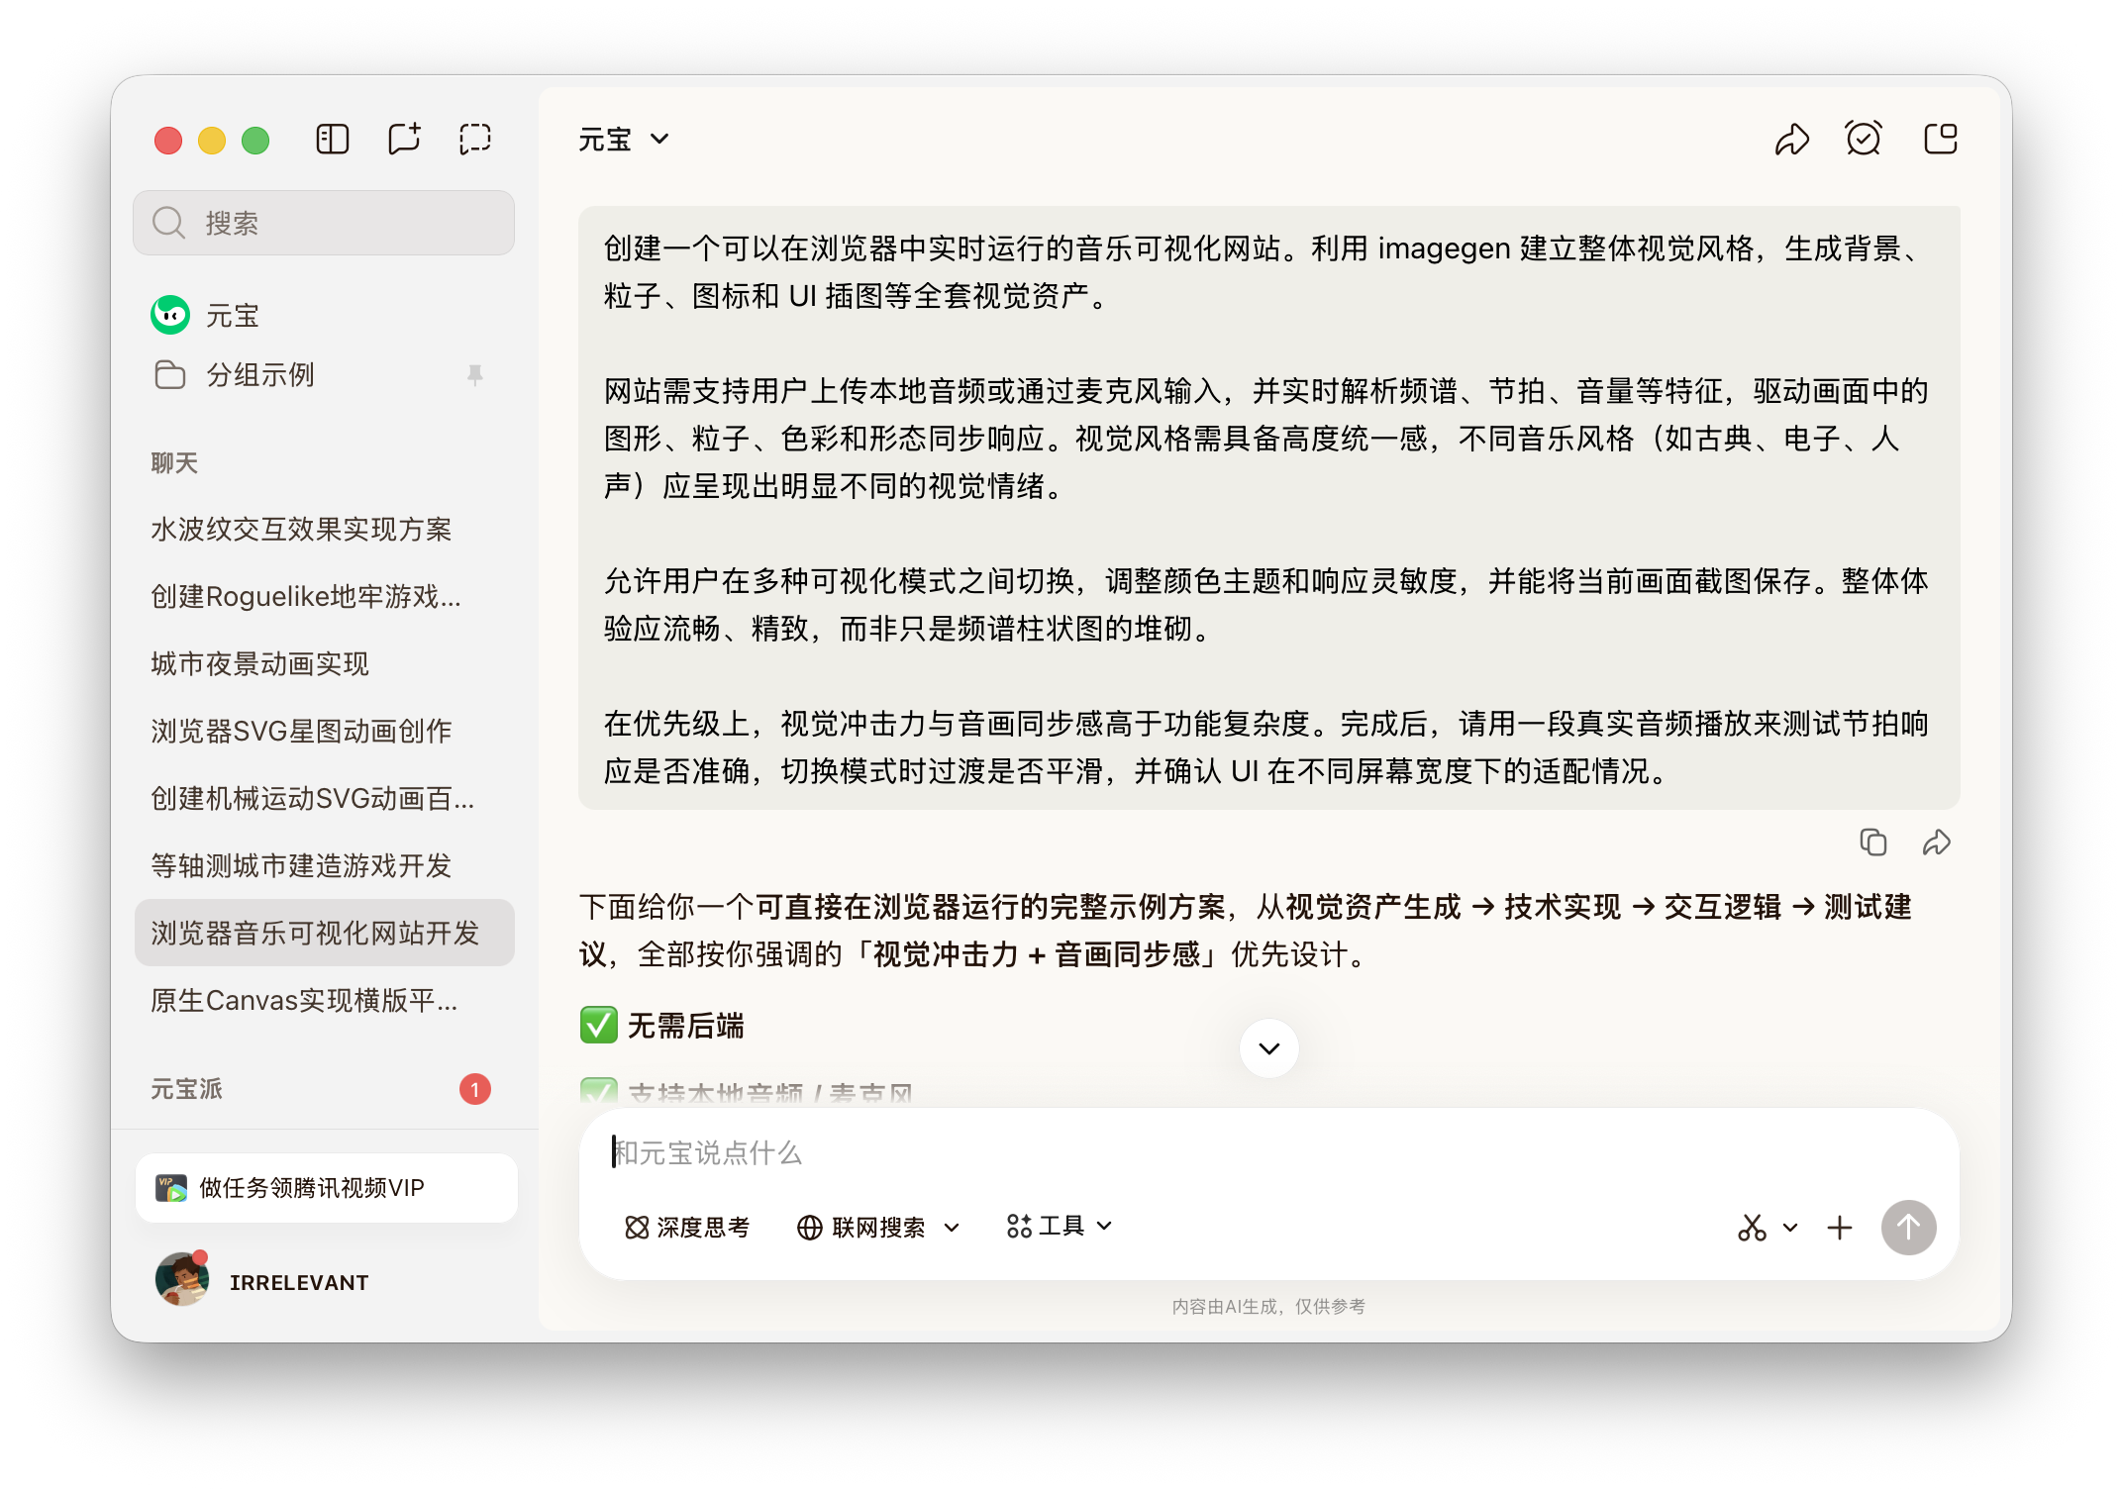Copy the user message with copy icon
2123x1489 pixels.
[x=1872, y=843]
